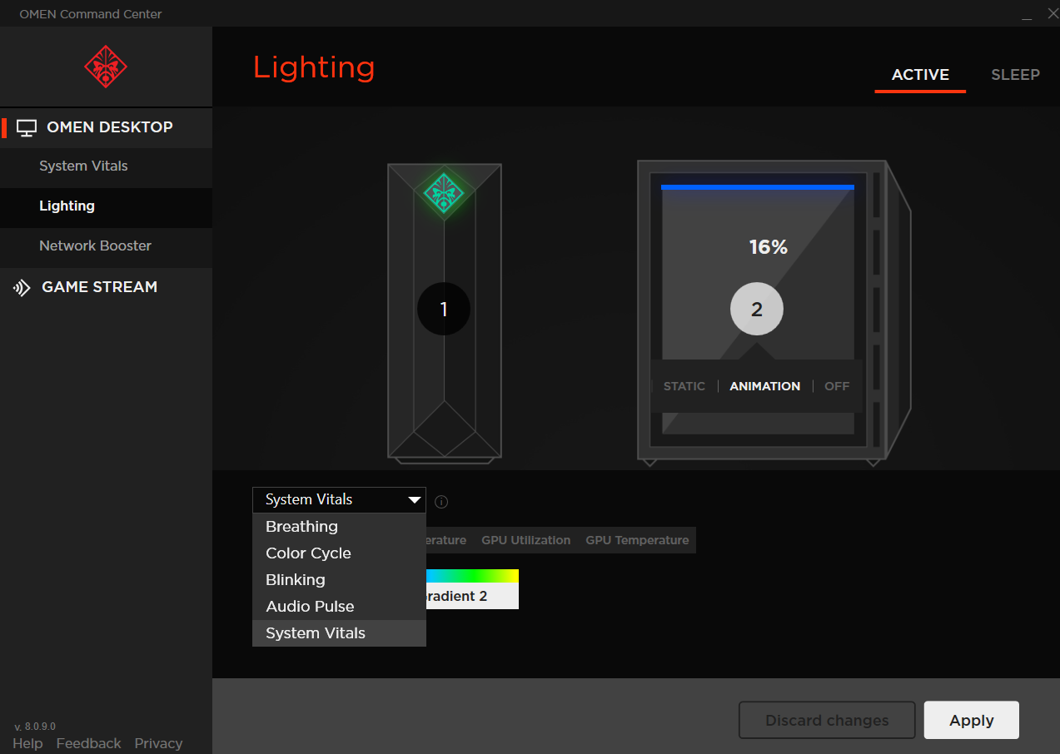Select the GPU Utilization vital
1060x754 pixels.
[526, 540]
